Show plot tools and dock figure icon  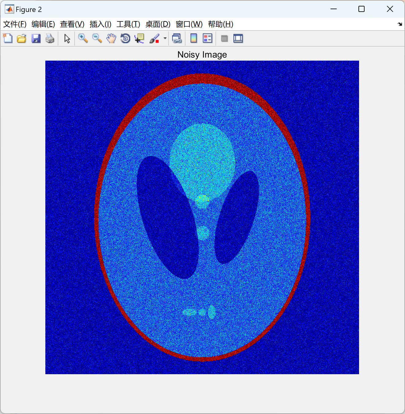(x=238, y=39)
